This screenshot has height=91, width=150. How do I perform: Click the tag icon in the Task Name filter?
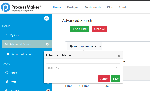(71, 46)
